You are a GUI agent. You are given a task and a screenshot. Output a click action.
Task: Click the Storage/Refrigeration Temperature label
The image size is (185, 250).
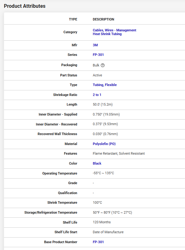coord(51,212)
